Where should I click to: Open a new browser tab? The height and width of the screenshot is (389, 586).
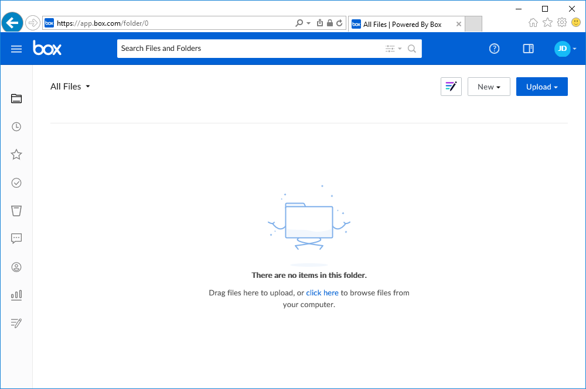(473, 24)
